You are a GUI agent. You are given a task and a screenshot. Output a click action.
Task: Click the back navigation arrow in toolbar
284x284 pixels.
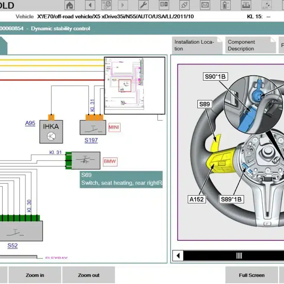[90, 5]
